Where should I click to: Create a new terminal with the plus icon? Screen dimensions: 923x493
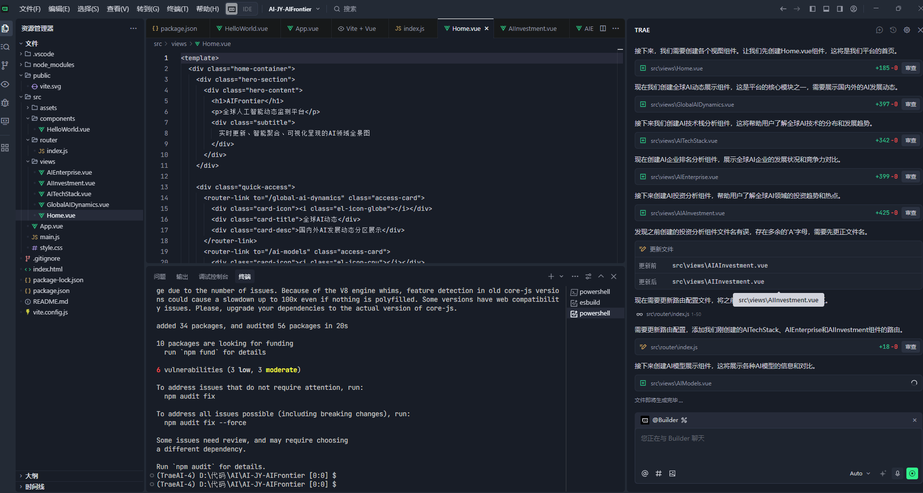click(x=551, y=276)
